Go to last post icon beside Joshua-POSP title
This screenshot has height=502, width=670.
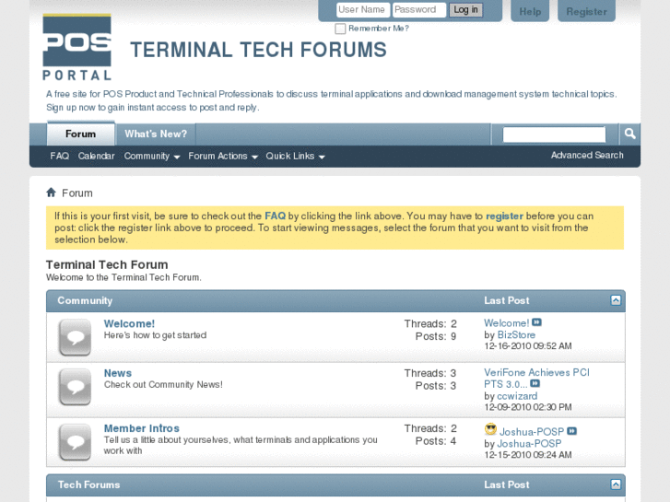(x=571, y=431)
